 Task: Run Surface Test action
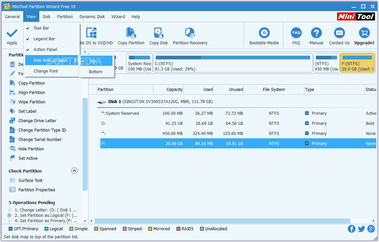[x=30, y=180]
